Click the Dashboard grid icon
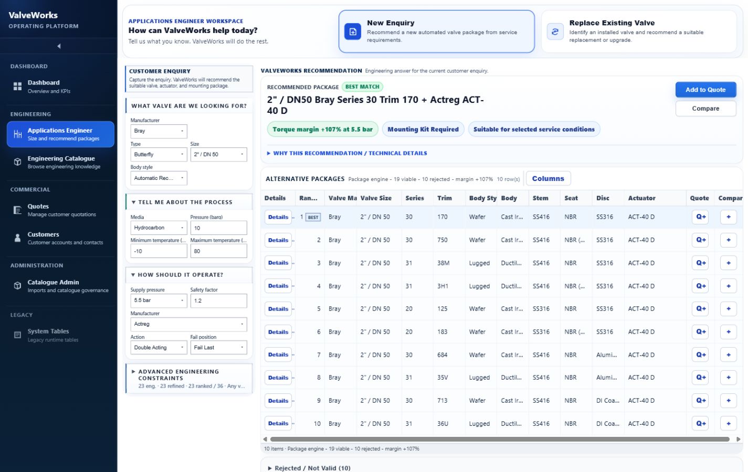The image size is (748, 472). coord(17,87)
